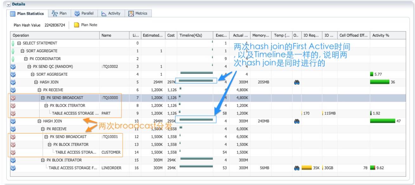Collapse the PX COORDINATOR node
415x185 pixels.
26,59
